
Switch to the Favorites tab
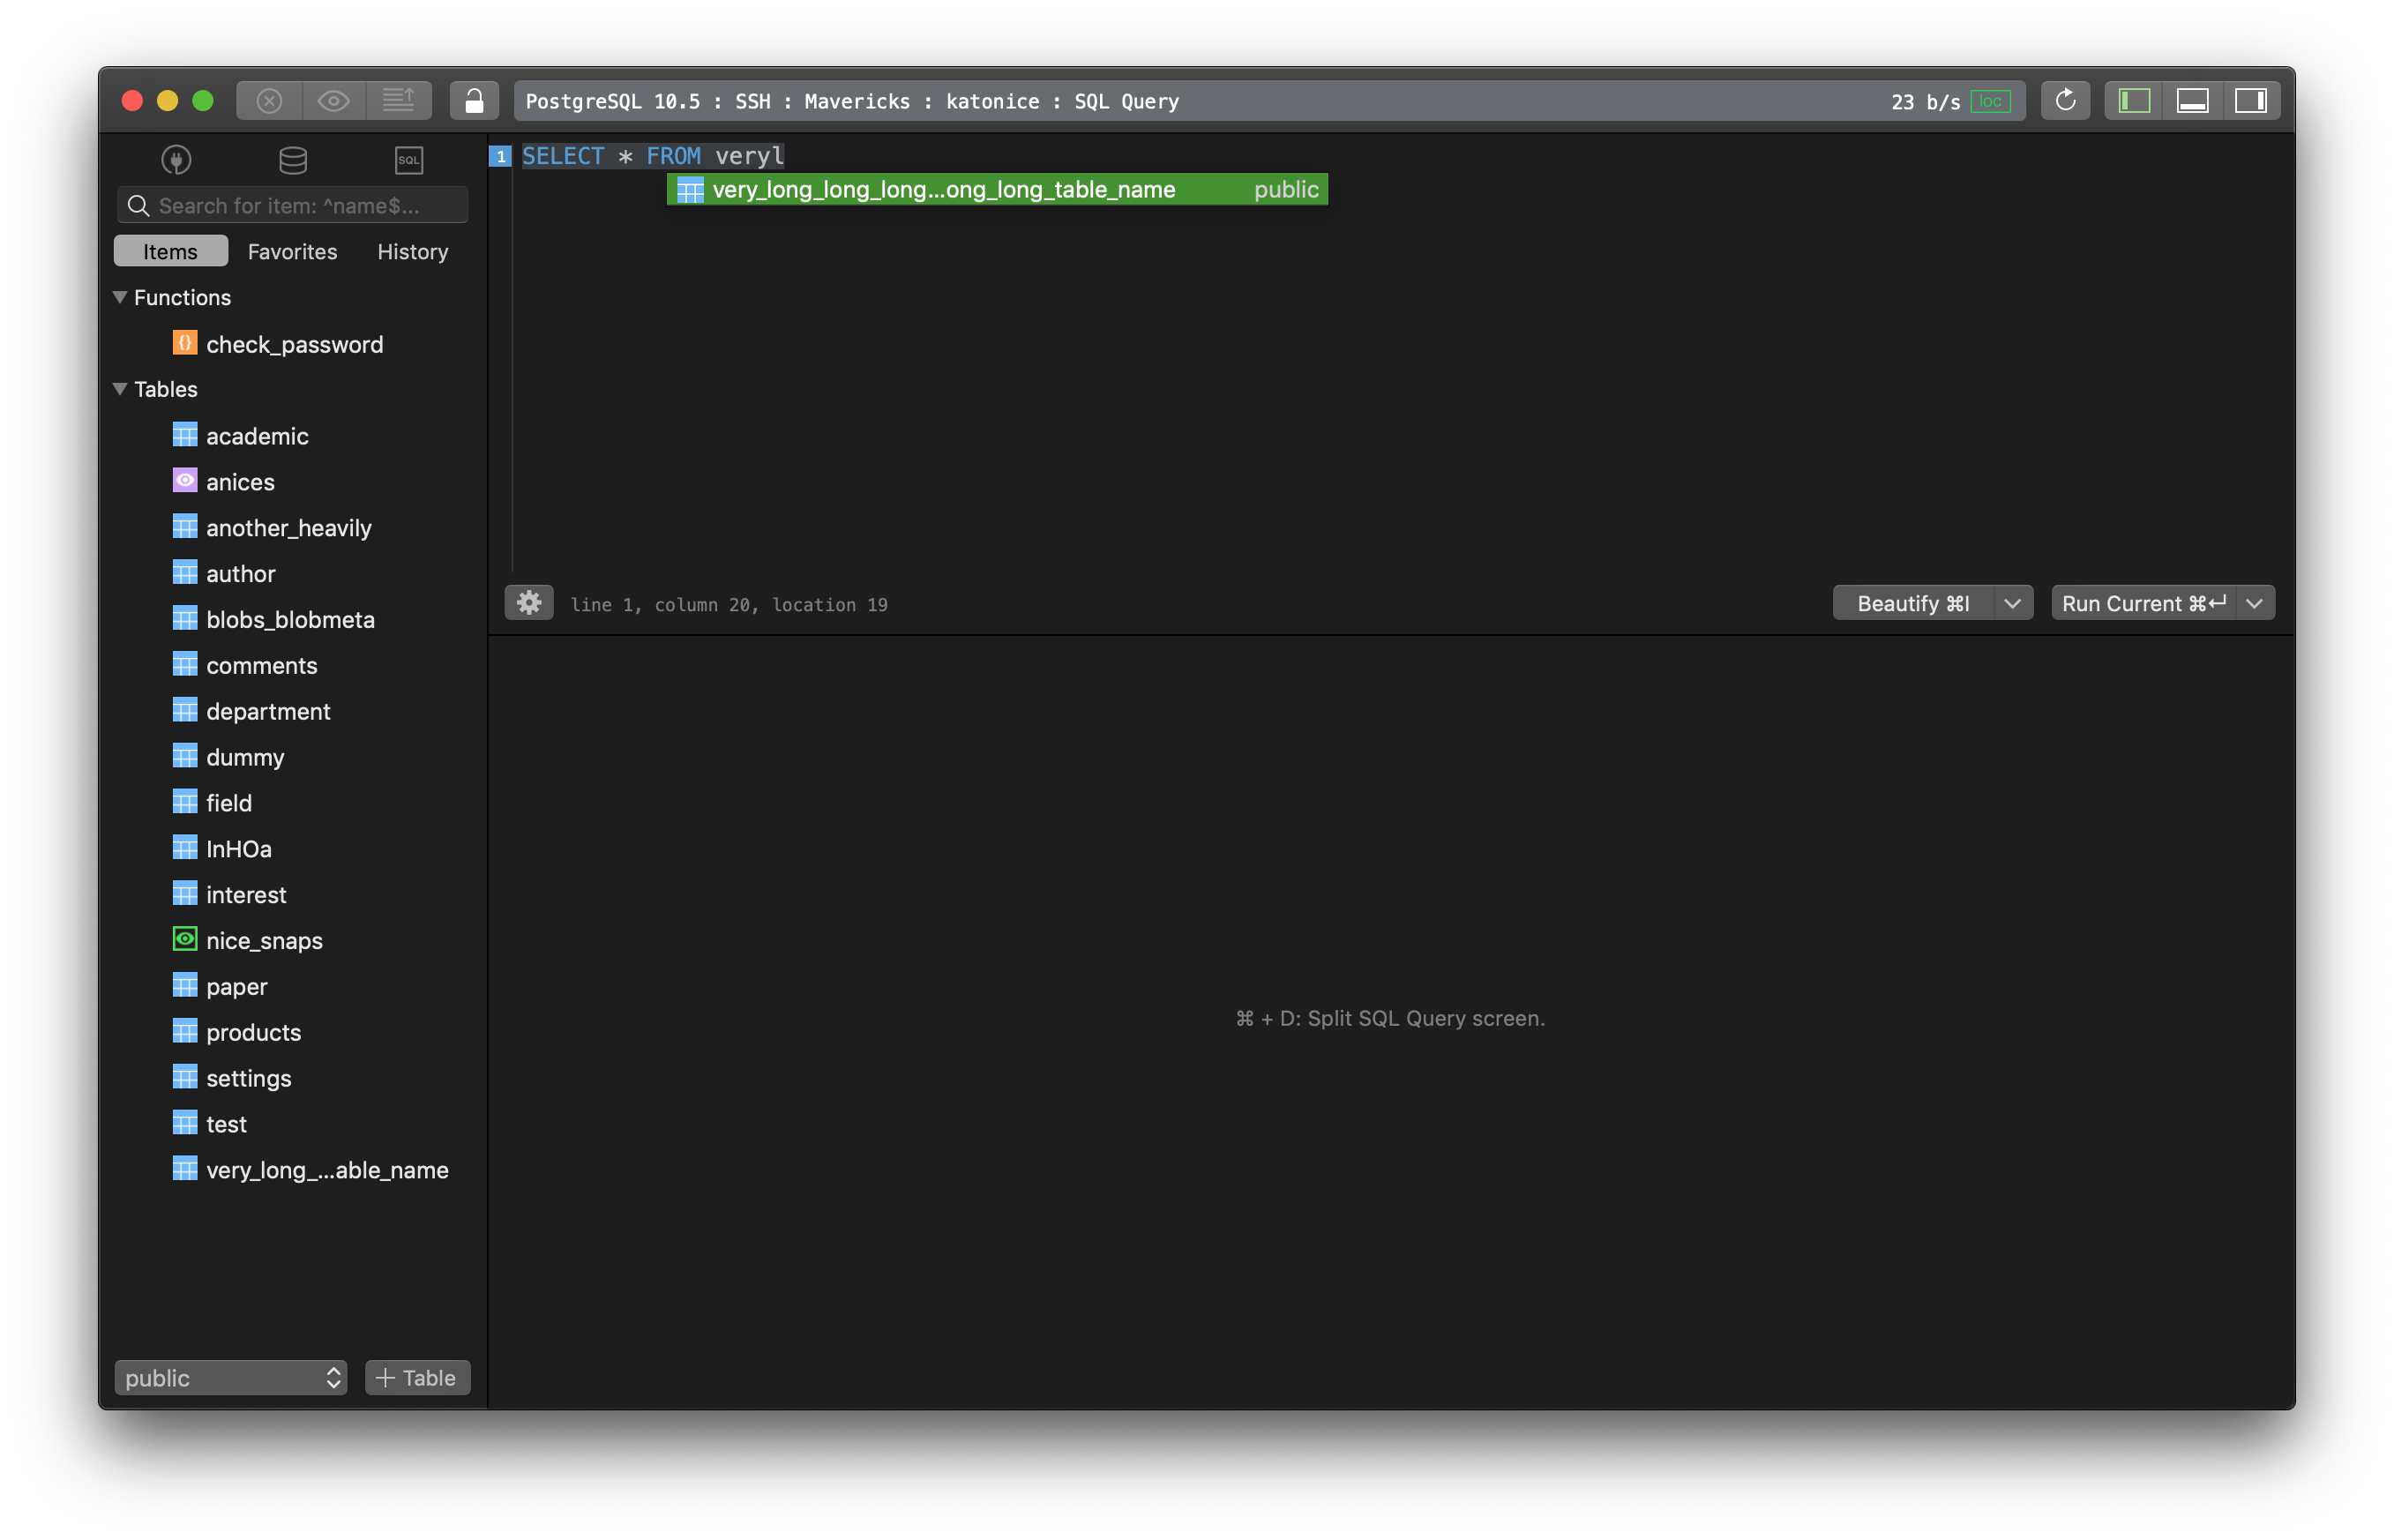[292, 251]
